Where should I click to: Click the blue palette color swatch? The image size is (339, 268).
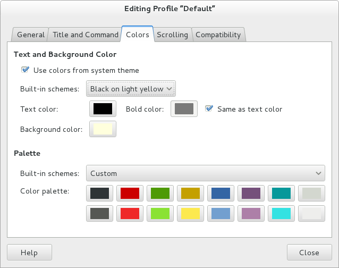[x=221, y=192]
